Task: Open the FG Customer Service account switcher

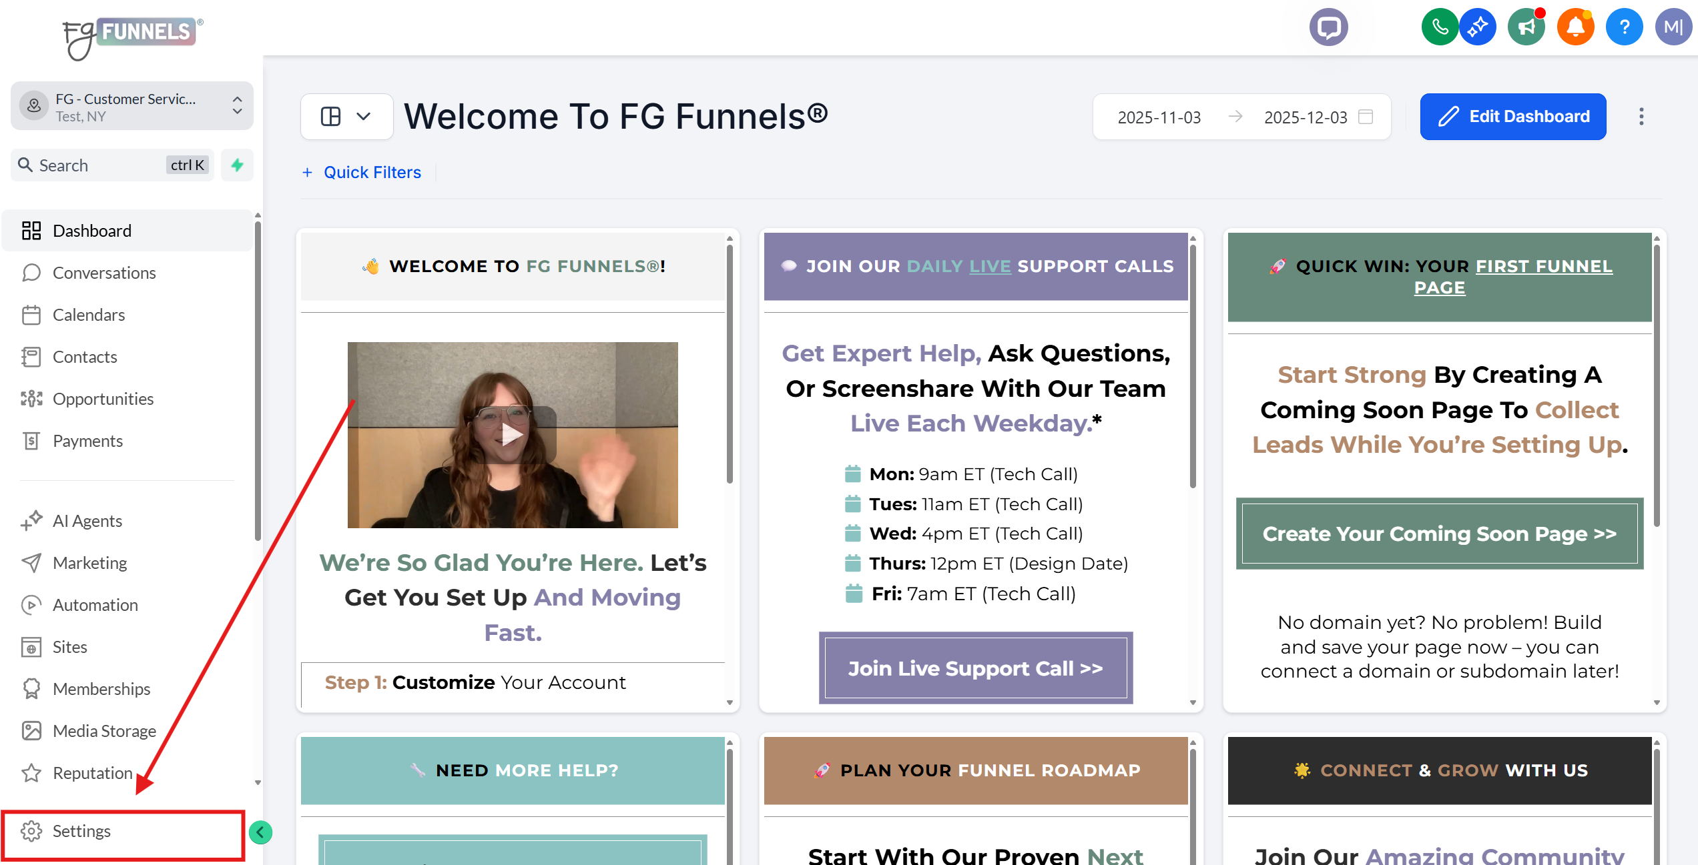Action: coord(131,107)
